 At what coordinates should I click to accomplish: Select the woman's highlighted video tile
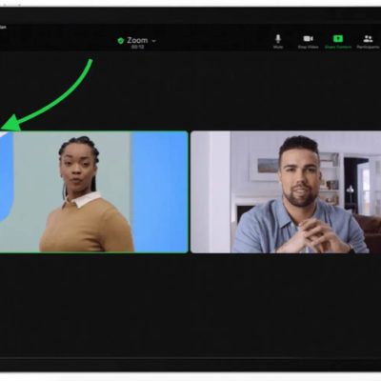pyautogui.click(x=94, y=191)
